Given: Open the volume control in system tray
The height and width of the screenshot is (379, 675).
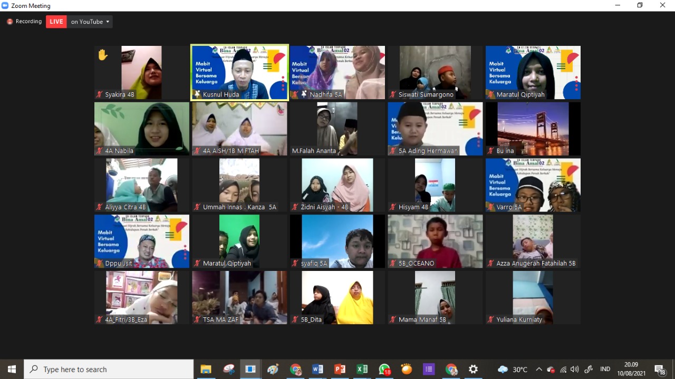Looking at the screenshot, I should point(575,370).
